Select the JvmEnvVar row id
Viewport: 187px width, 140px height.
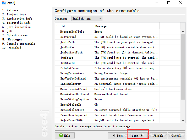(67, 47)
